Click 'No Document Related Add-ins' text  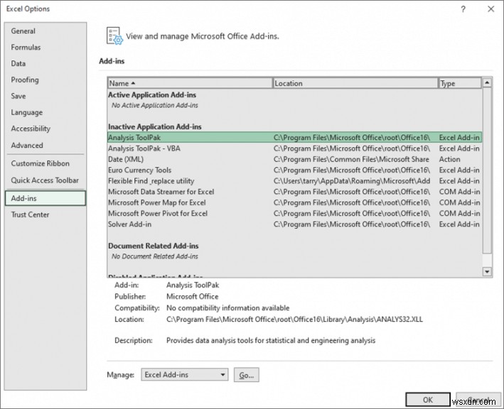[x=154, y=256]
